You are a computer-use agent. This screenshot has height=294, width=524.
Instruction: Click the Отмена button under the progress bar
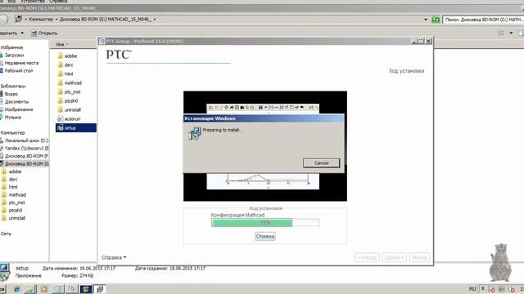pos(265,236)
